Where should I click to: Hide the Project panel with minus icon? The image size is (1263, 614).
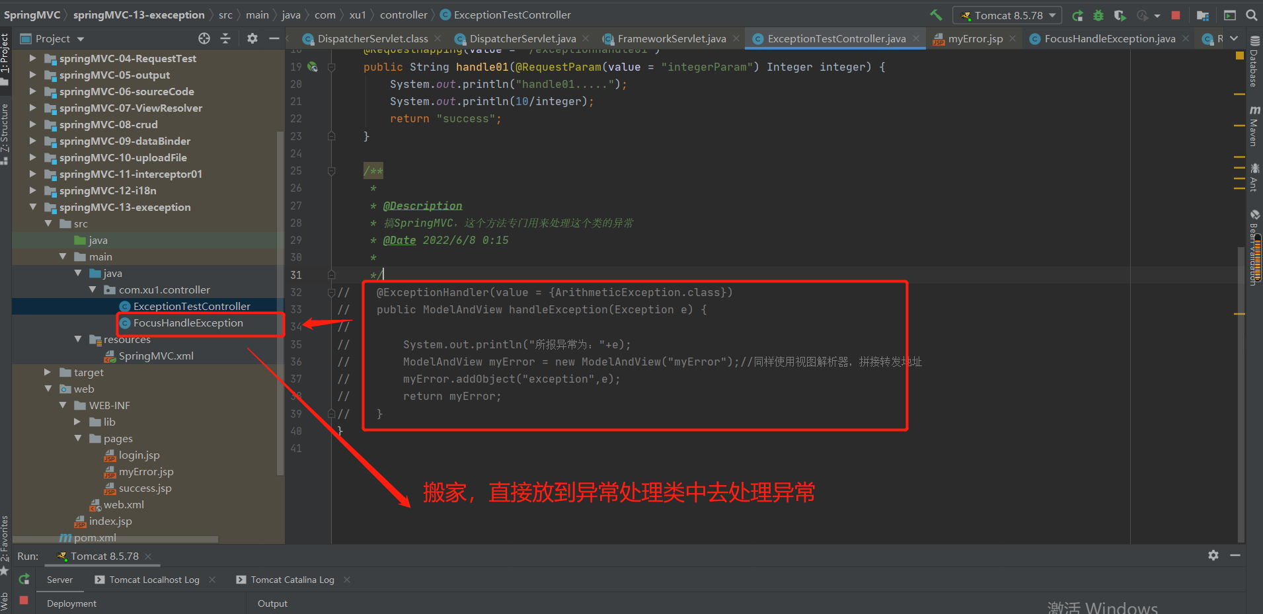tap(274, 38)
